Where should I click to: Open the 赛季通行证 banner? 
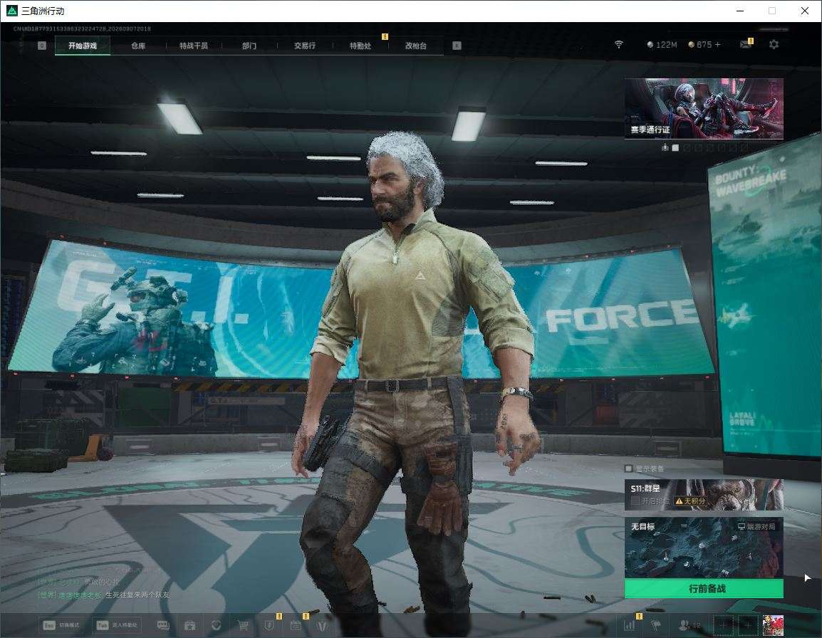(x=704, y=108)
